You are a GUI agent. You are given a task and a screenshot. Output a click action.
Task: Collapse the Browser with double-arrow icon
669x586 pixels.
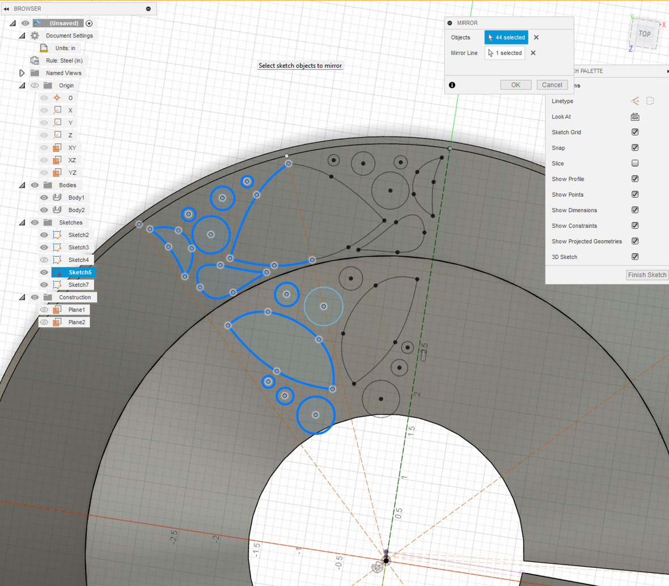coord(6,9)
